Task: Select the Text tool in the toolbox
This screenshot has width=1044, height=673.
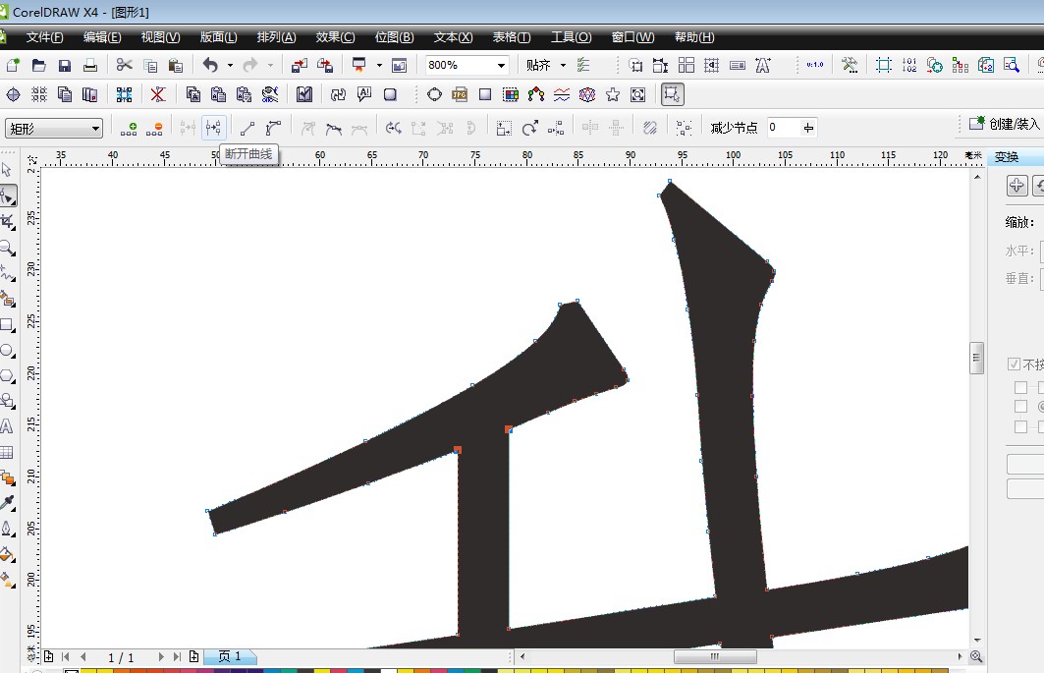Action: pyautogui.click(x=7, y=426)
